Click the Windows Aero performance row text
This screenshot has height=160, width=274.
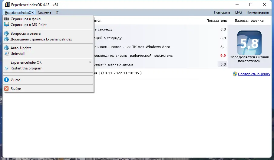pos(132,47)
